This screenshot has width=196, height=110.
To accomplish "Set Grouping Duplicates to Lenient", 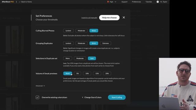I will click(x=68, y=43).
